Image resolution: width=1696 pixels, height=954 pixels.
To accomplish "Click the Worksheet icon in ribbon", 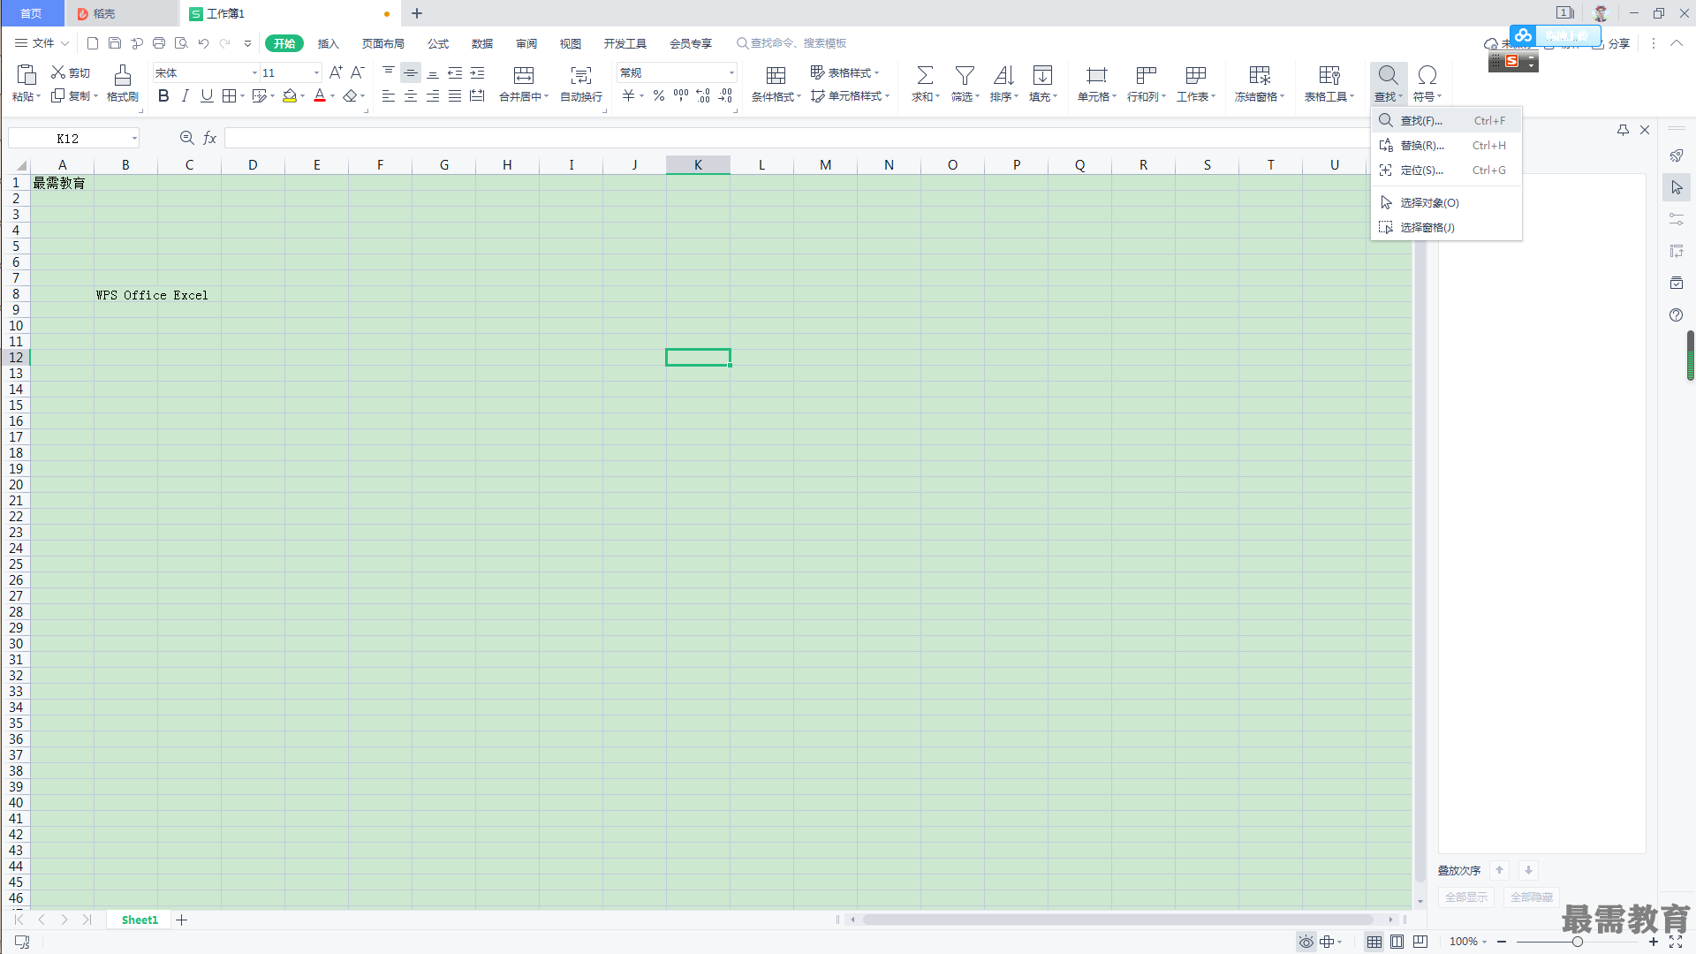I will coord(1196,75).
